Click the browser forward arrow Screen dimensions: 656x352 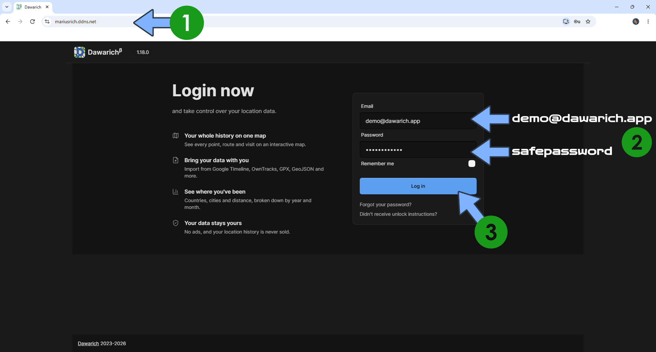pos(20,22)
